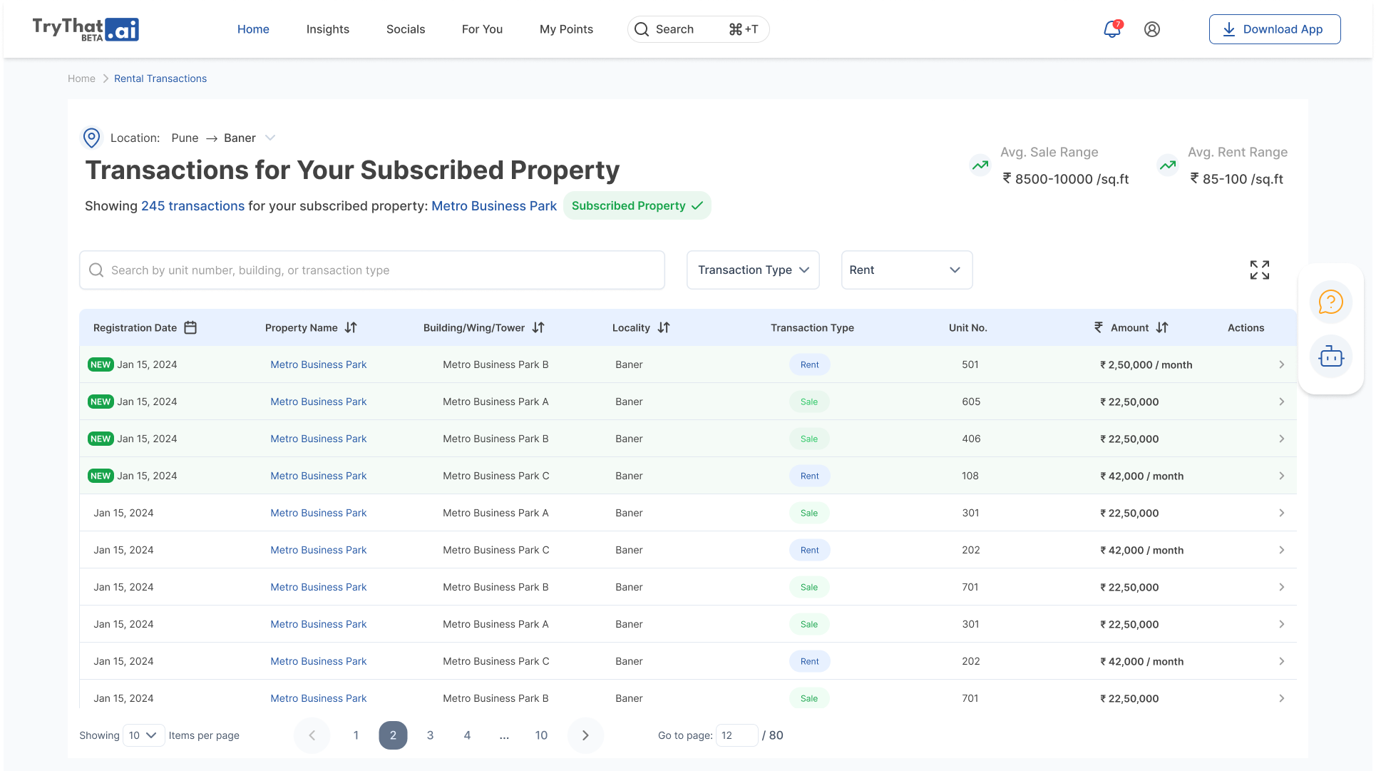Switch to My Points section

566,29
